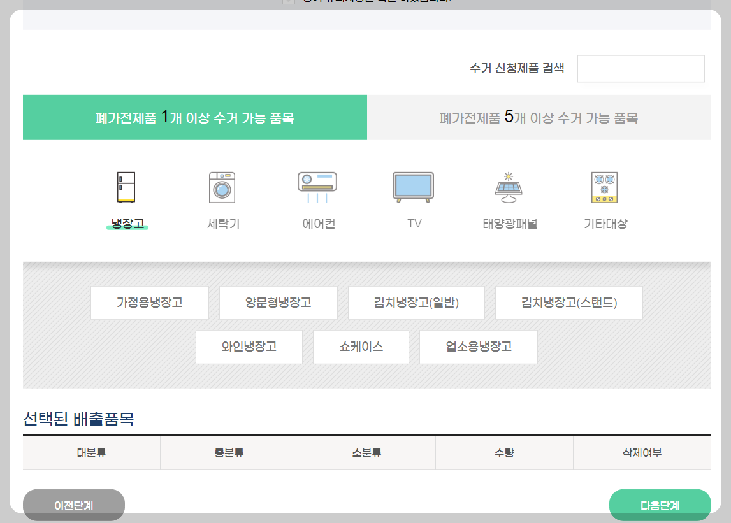Click the 삭제여부 column header
This screenshot has height=523, width=731.
coord(642,453)
